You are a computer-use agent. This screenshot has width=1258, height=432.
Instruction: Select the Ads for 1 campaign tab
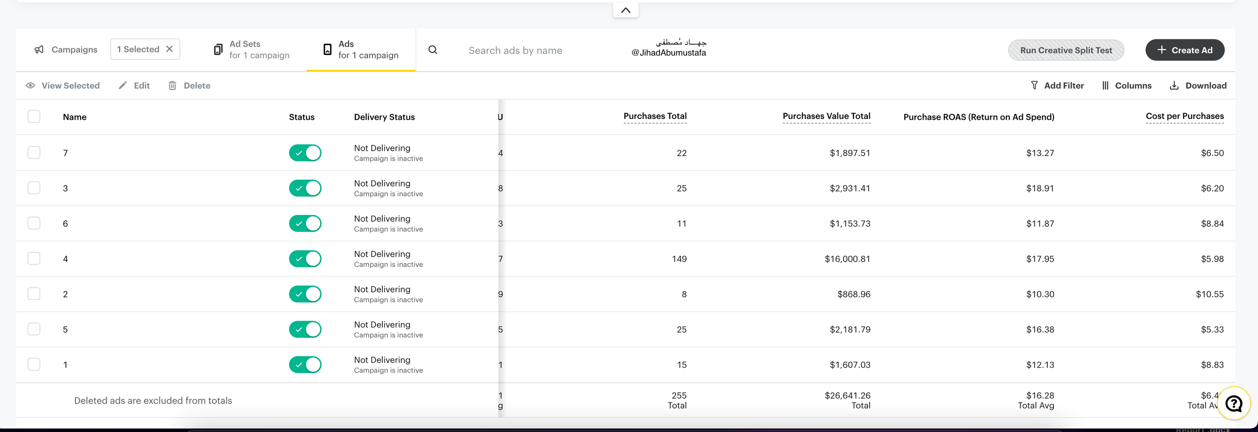pos(361,50)
